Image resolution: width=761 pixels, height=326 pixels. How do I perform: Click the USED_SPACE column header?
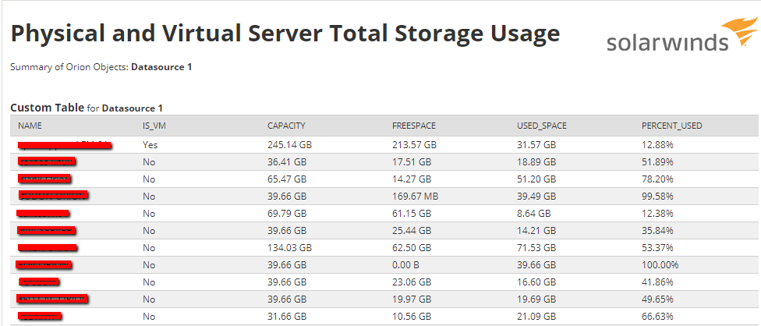[542, 126]
